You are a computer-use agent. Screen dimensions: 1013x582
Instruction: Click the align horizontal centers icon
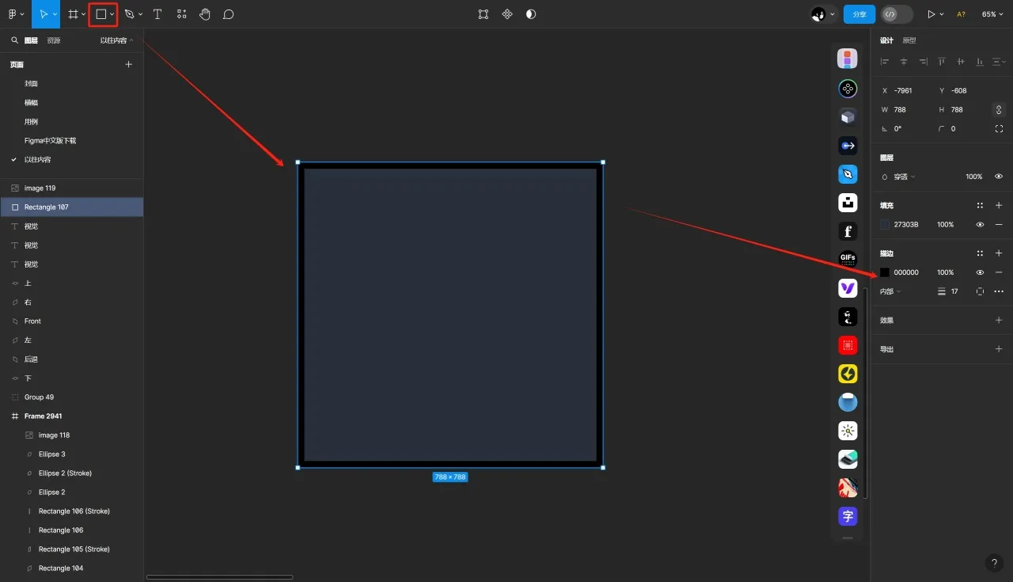[904, 62]
